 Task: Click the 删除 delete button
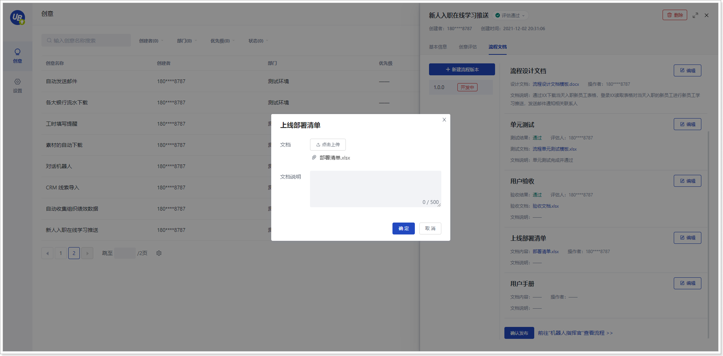click(x=675, y=15)
